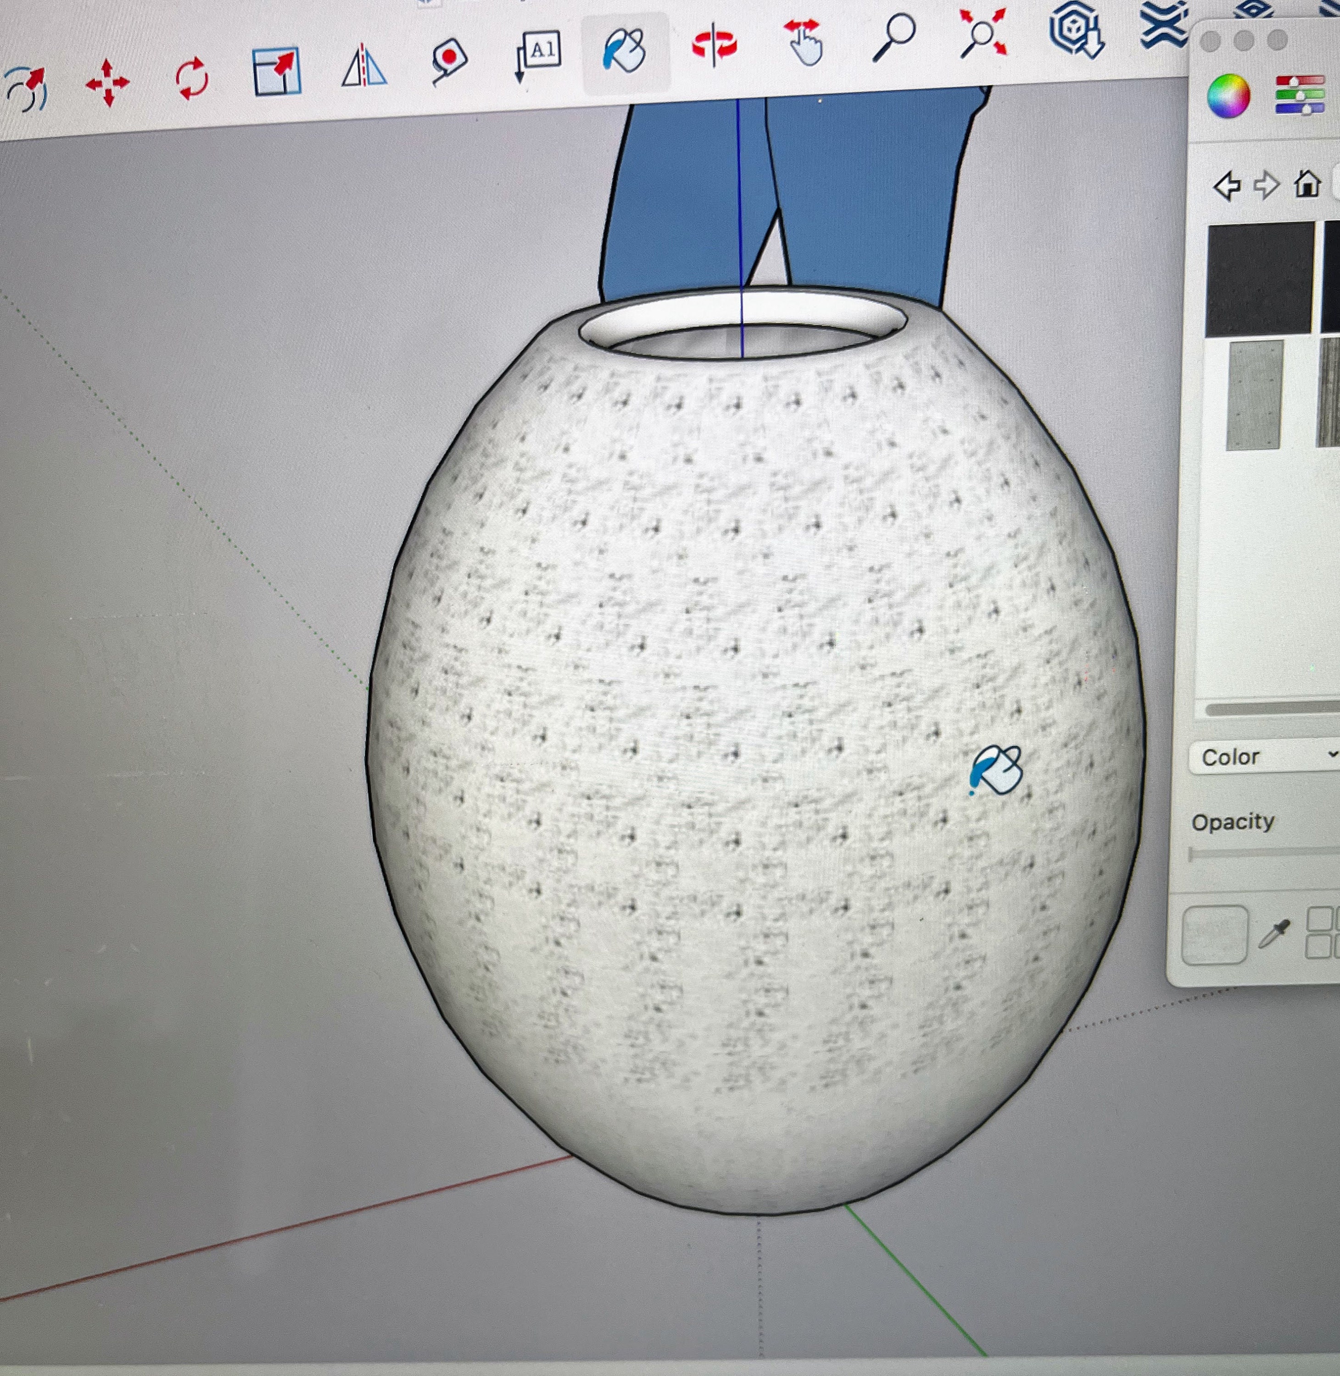
Task: Select the Orbit tool
Action: point(714,44)
